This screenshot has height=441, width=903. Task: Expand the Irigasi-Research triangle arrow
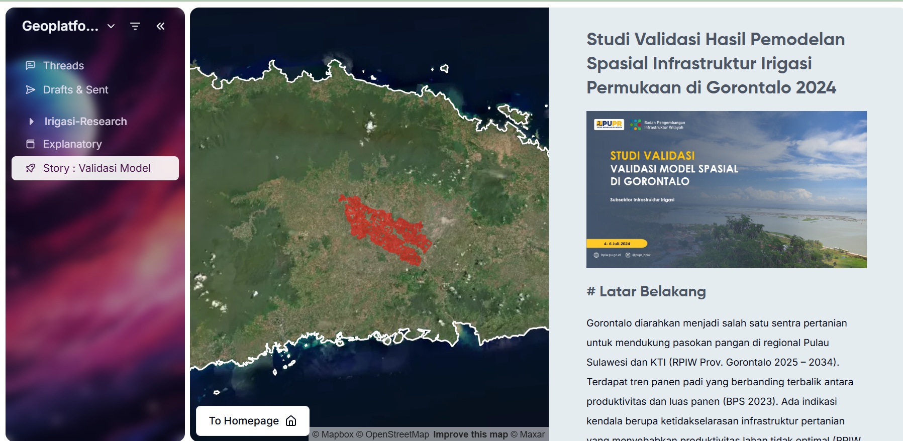[x=31, y=122]
